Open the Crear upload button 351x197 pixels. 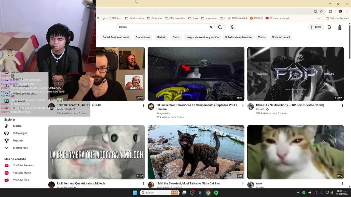316,27
